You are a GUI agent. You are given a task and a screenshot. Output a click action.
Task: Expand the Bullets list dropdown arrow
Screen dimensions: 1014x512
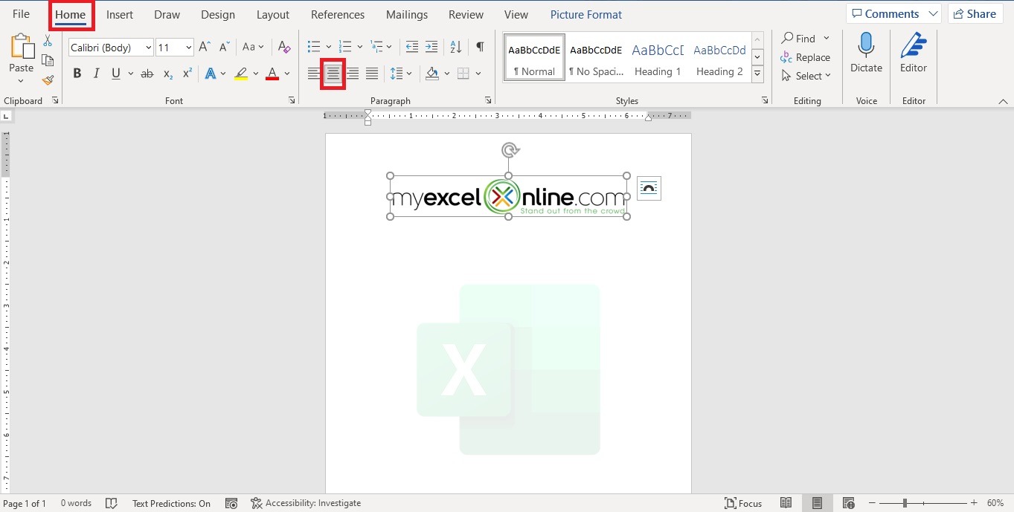(x=328, y=47)
